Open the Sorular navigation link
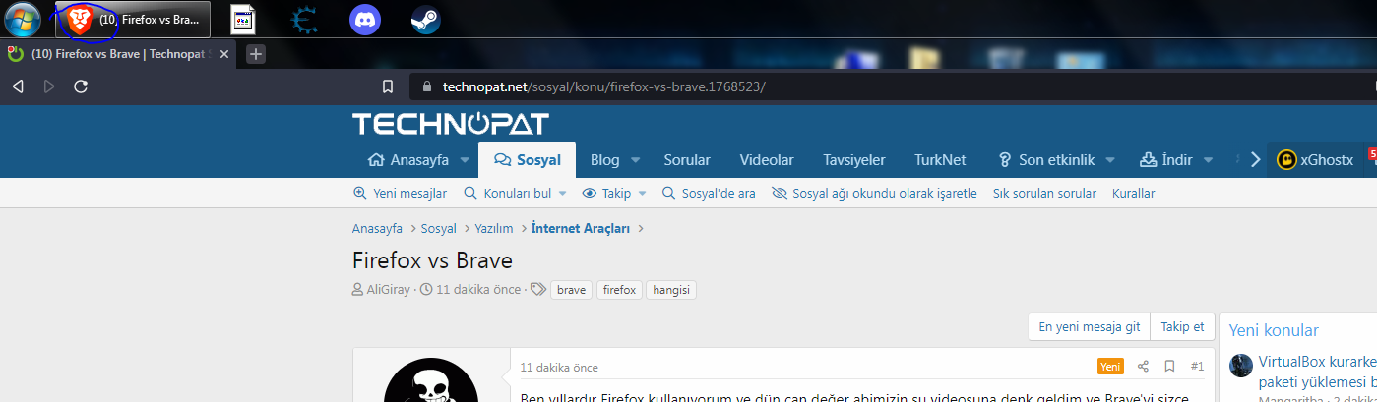This screenshot has width=1377, height=402. coord(687,159)
